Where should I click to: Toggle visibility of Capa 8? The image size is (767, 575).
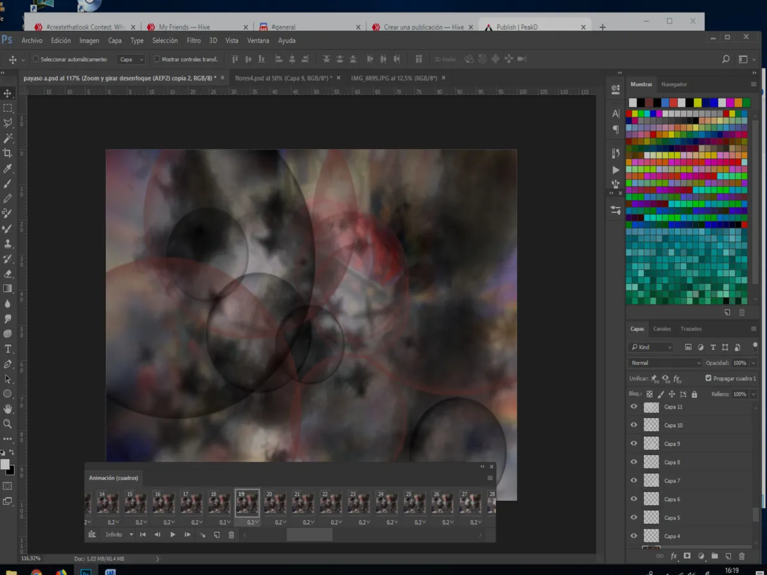pyautogui.click(x=634, y=462)
